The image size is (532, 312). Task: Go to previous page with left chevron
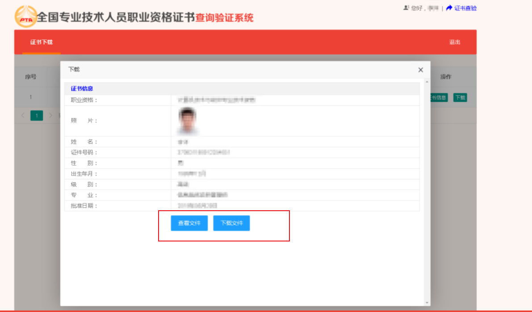click(23, 116)
